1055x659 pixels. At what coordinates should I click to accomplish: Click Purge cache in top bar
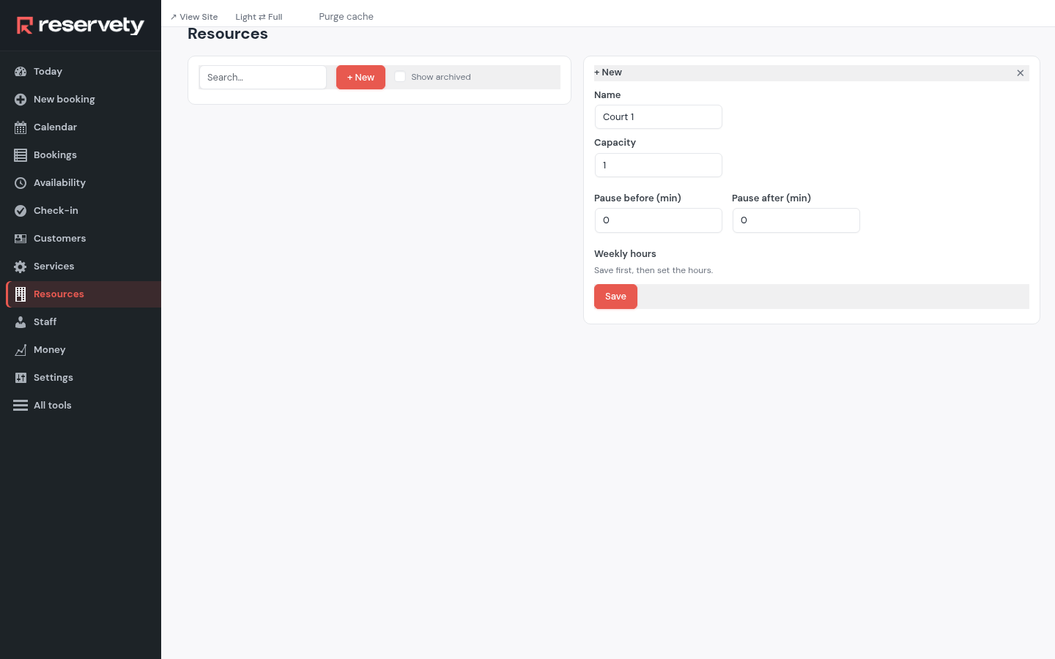coord(346,17)
